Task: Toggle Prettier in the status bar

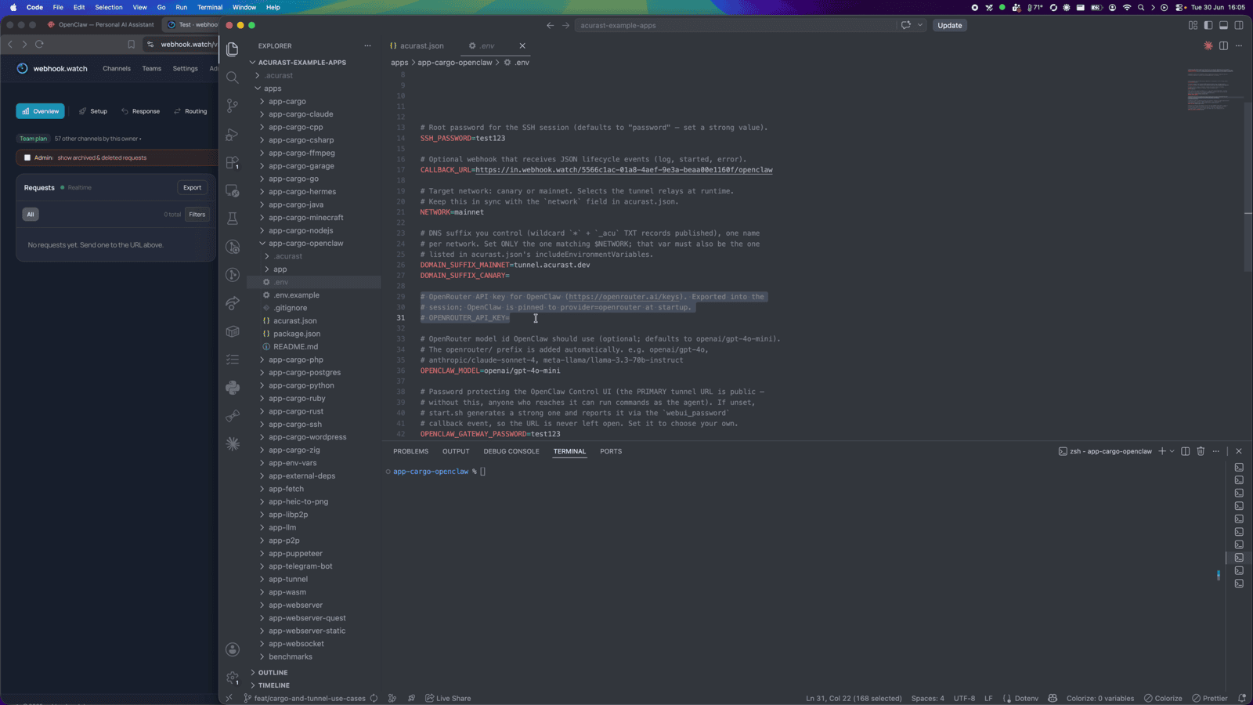Action: pos(1210,698)
